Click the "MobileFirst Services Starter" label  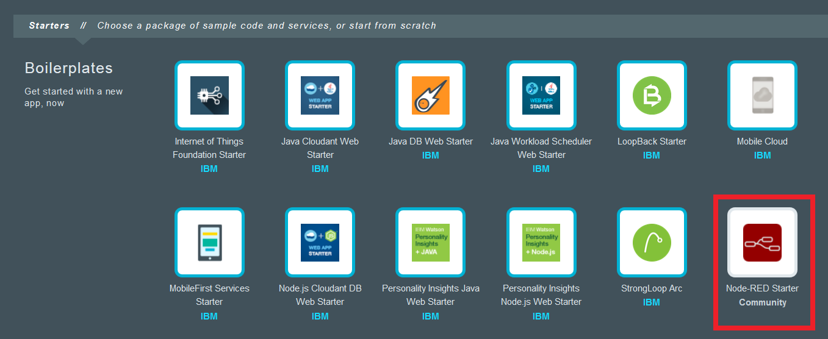(209, 295)
